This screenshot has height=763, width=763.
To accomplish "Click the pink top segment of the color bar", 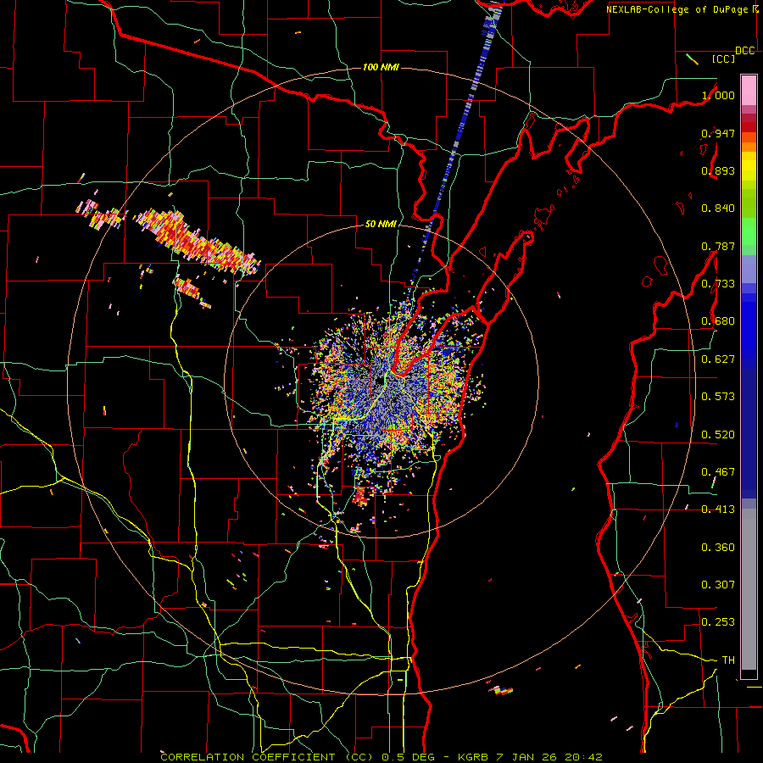I will (749, 90).
